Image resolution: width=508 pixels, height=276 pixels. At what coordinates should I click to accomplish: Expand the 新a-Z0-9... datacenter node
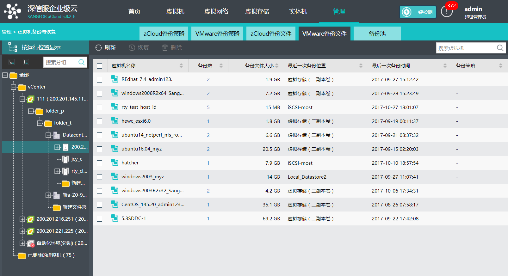point(48,195)
